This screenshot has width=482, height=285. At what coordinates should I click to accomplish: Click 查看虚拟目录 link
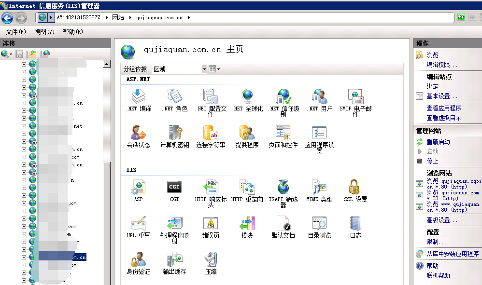(444, 118)
